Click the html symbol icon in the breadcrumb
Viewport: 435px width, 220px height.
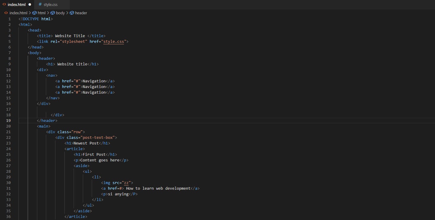[34, 13]
